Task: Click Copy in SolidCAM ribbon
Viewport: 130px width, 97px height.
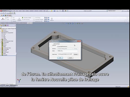Action: [x=13, y=18]
